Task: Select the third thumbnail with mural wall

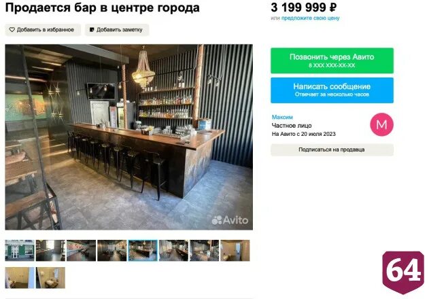Action: 82,250
